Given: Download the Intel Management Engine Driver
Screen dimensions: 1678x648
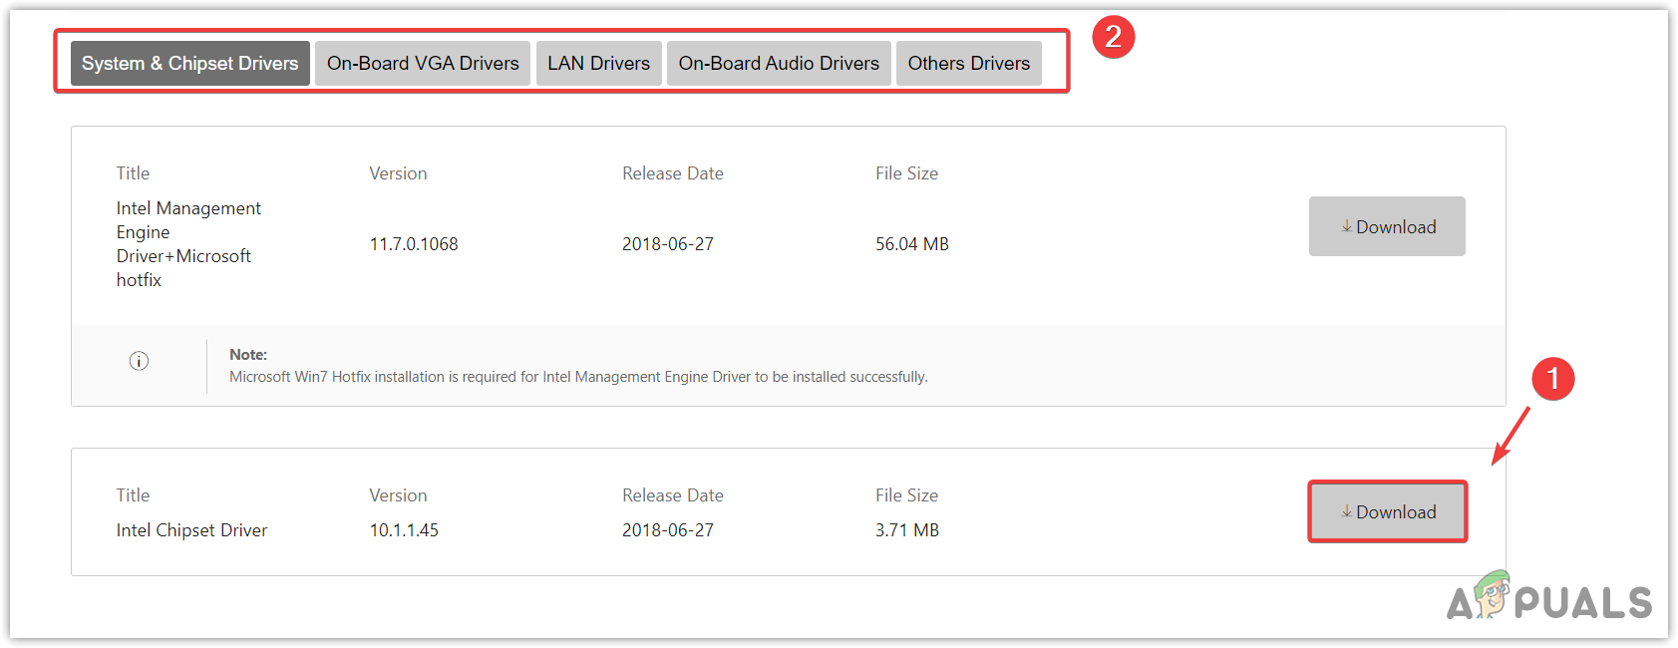Looking at the screenshot, I should click(x=1387, y=226).
